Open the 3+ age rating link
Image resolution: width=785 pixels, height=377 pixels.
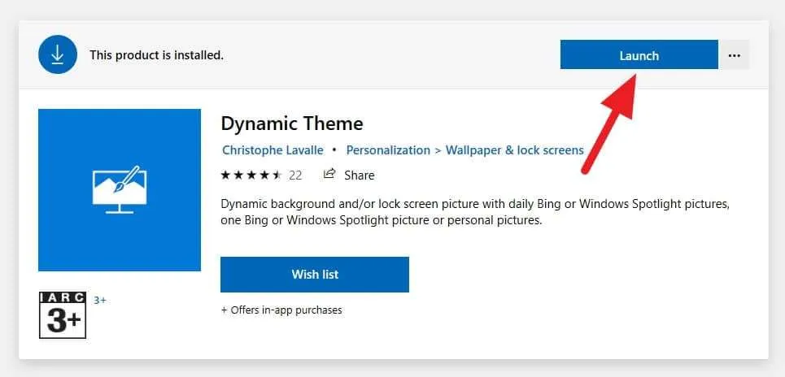(99, 300)
